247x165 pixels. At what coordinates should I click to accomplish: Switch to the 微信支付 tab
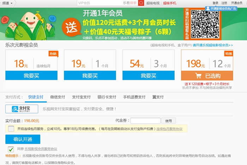tap(58, 97)
